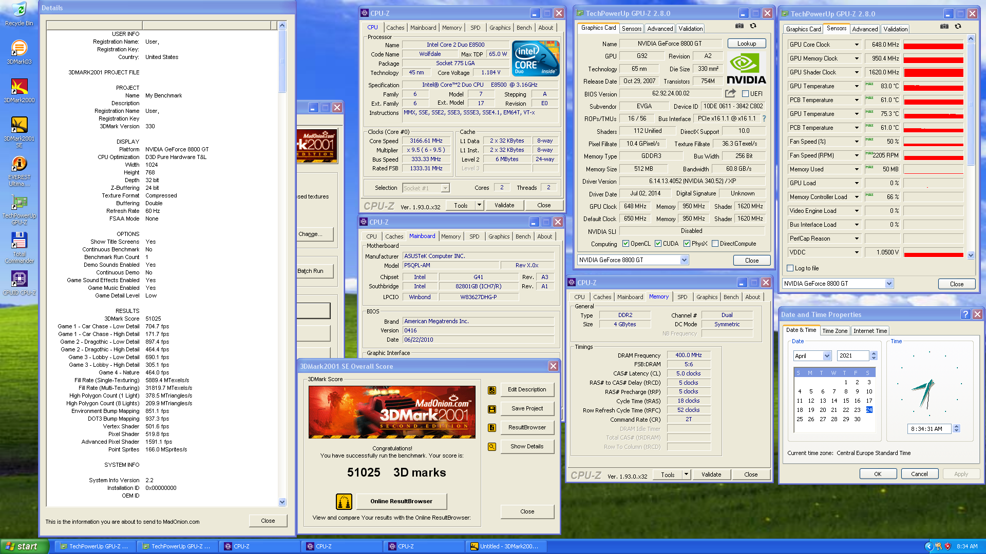Click the Show Details magnifier icon
The image size is (986, 554).
click(491, 447)
